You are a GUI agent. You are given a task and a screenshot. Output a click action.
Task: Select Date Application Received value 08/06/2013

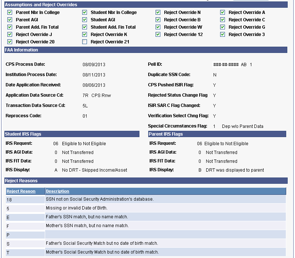pyautogui.click(x=94, y=85)
